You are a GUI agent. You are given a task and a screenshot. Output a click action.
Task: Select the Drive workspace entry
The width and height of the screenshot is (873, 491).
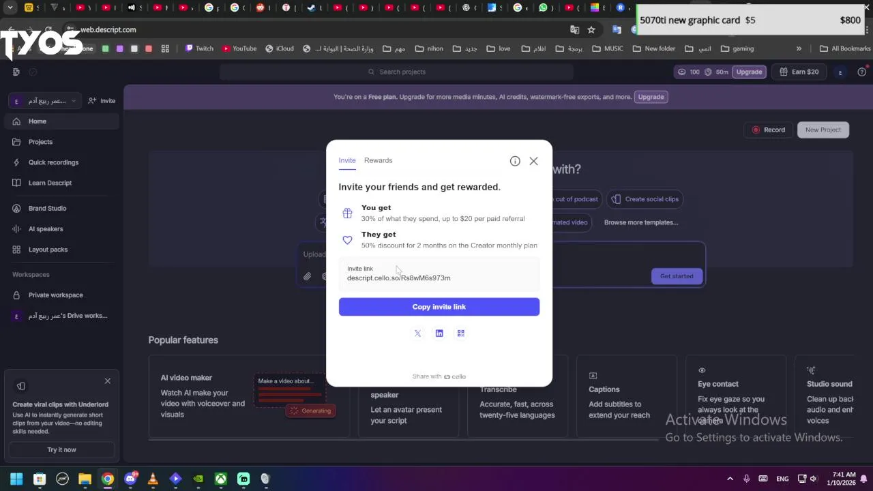tap(61, 316)
